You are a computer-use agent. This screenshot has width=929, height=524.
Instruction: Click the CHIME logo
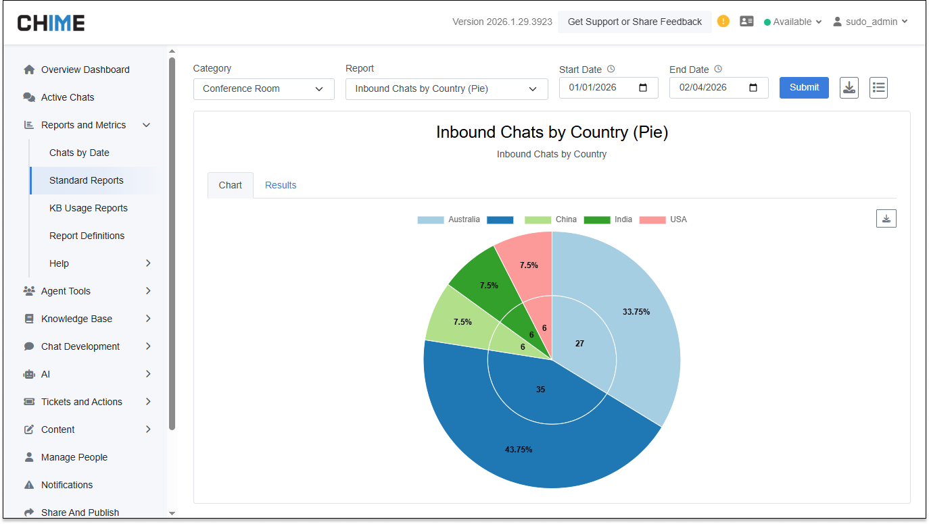click(x=51, y=22)
